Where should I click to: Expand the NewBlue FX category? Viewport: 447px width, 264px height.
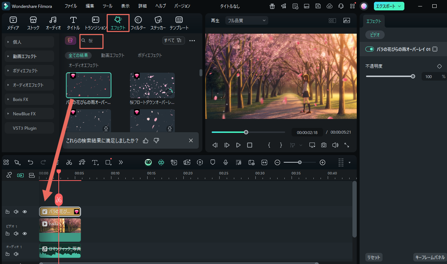29,114
